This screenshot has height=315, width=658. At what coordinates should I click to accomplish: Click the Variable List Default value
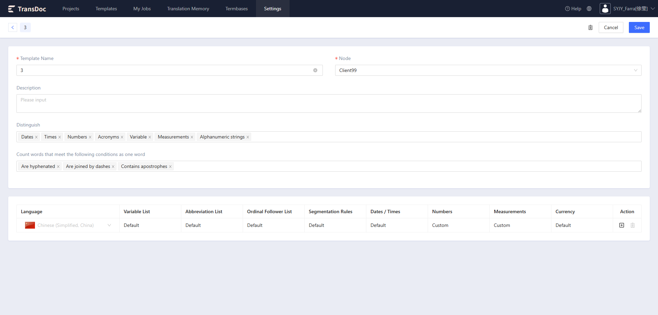pyautogui.click(x=131, y=225)
